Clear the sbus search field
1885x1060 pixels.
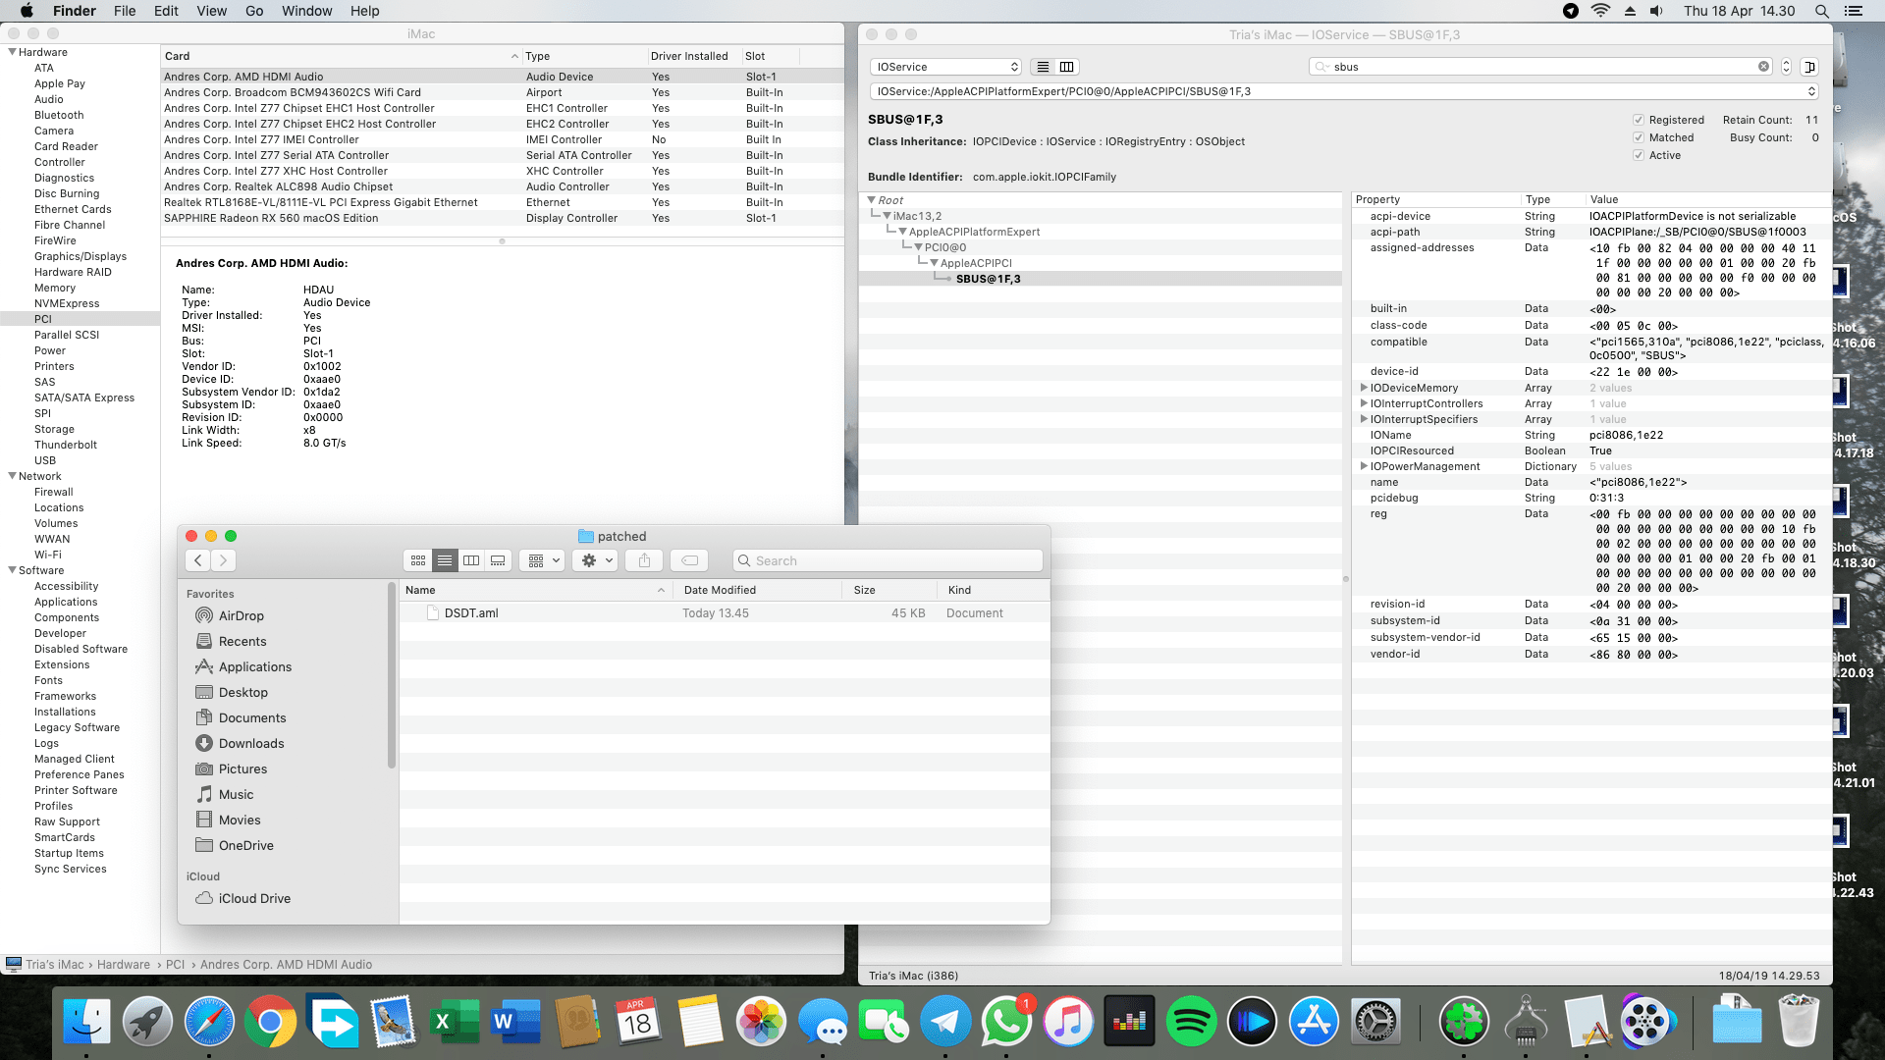click(1763, 67)
